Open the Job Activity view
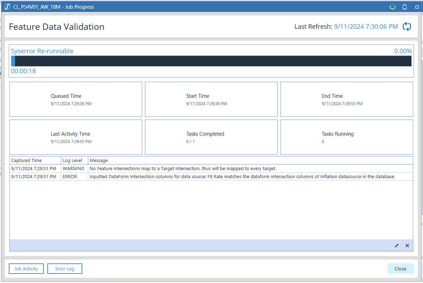 click(x=26, y=269)
